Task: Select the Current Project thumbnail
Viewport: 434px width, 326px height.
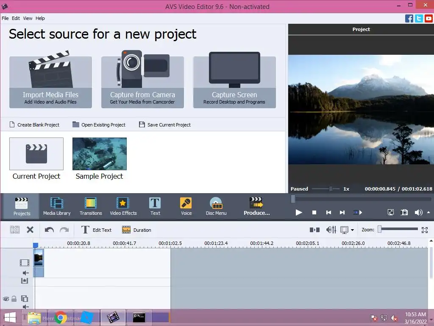Action: pyautogui.click(x=36, y=154)
